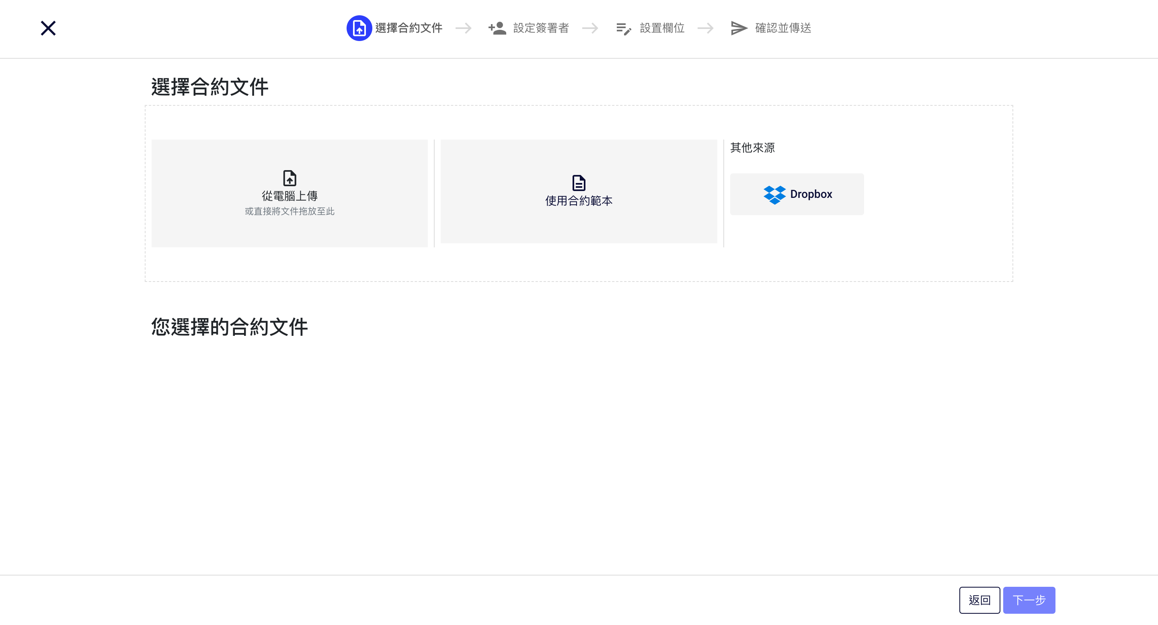
Task: Click the add-person icon for 設定簽署者
Action: tap(497, 28)
